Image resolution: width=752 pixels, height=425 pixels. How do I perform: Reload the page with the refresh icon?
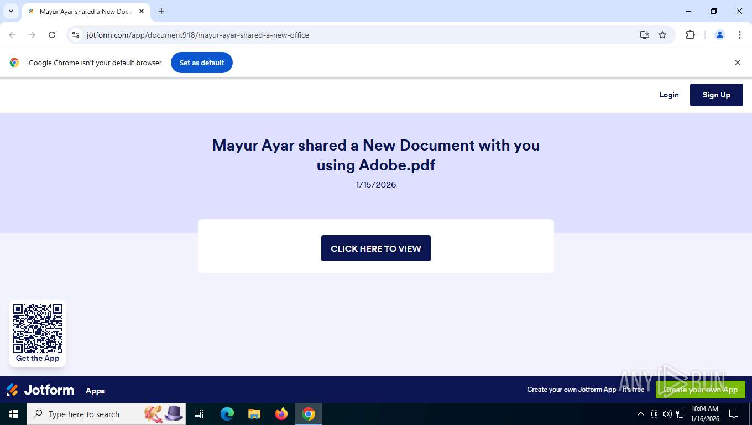[52, 35]
